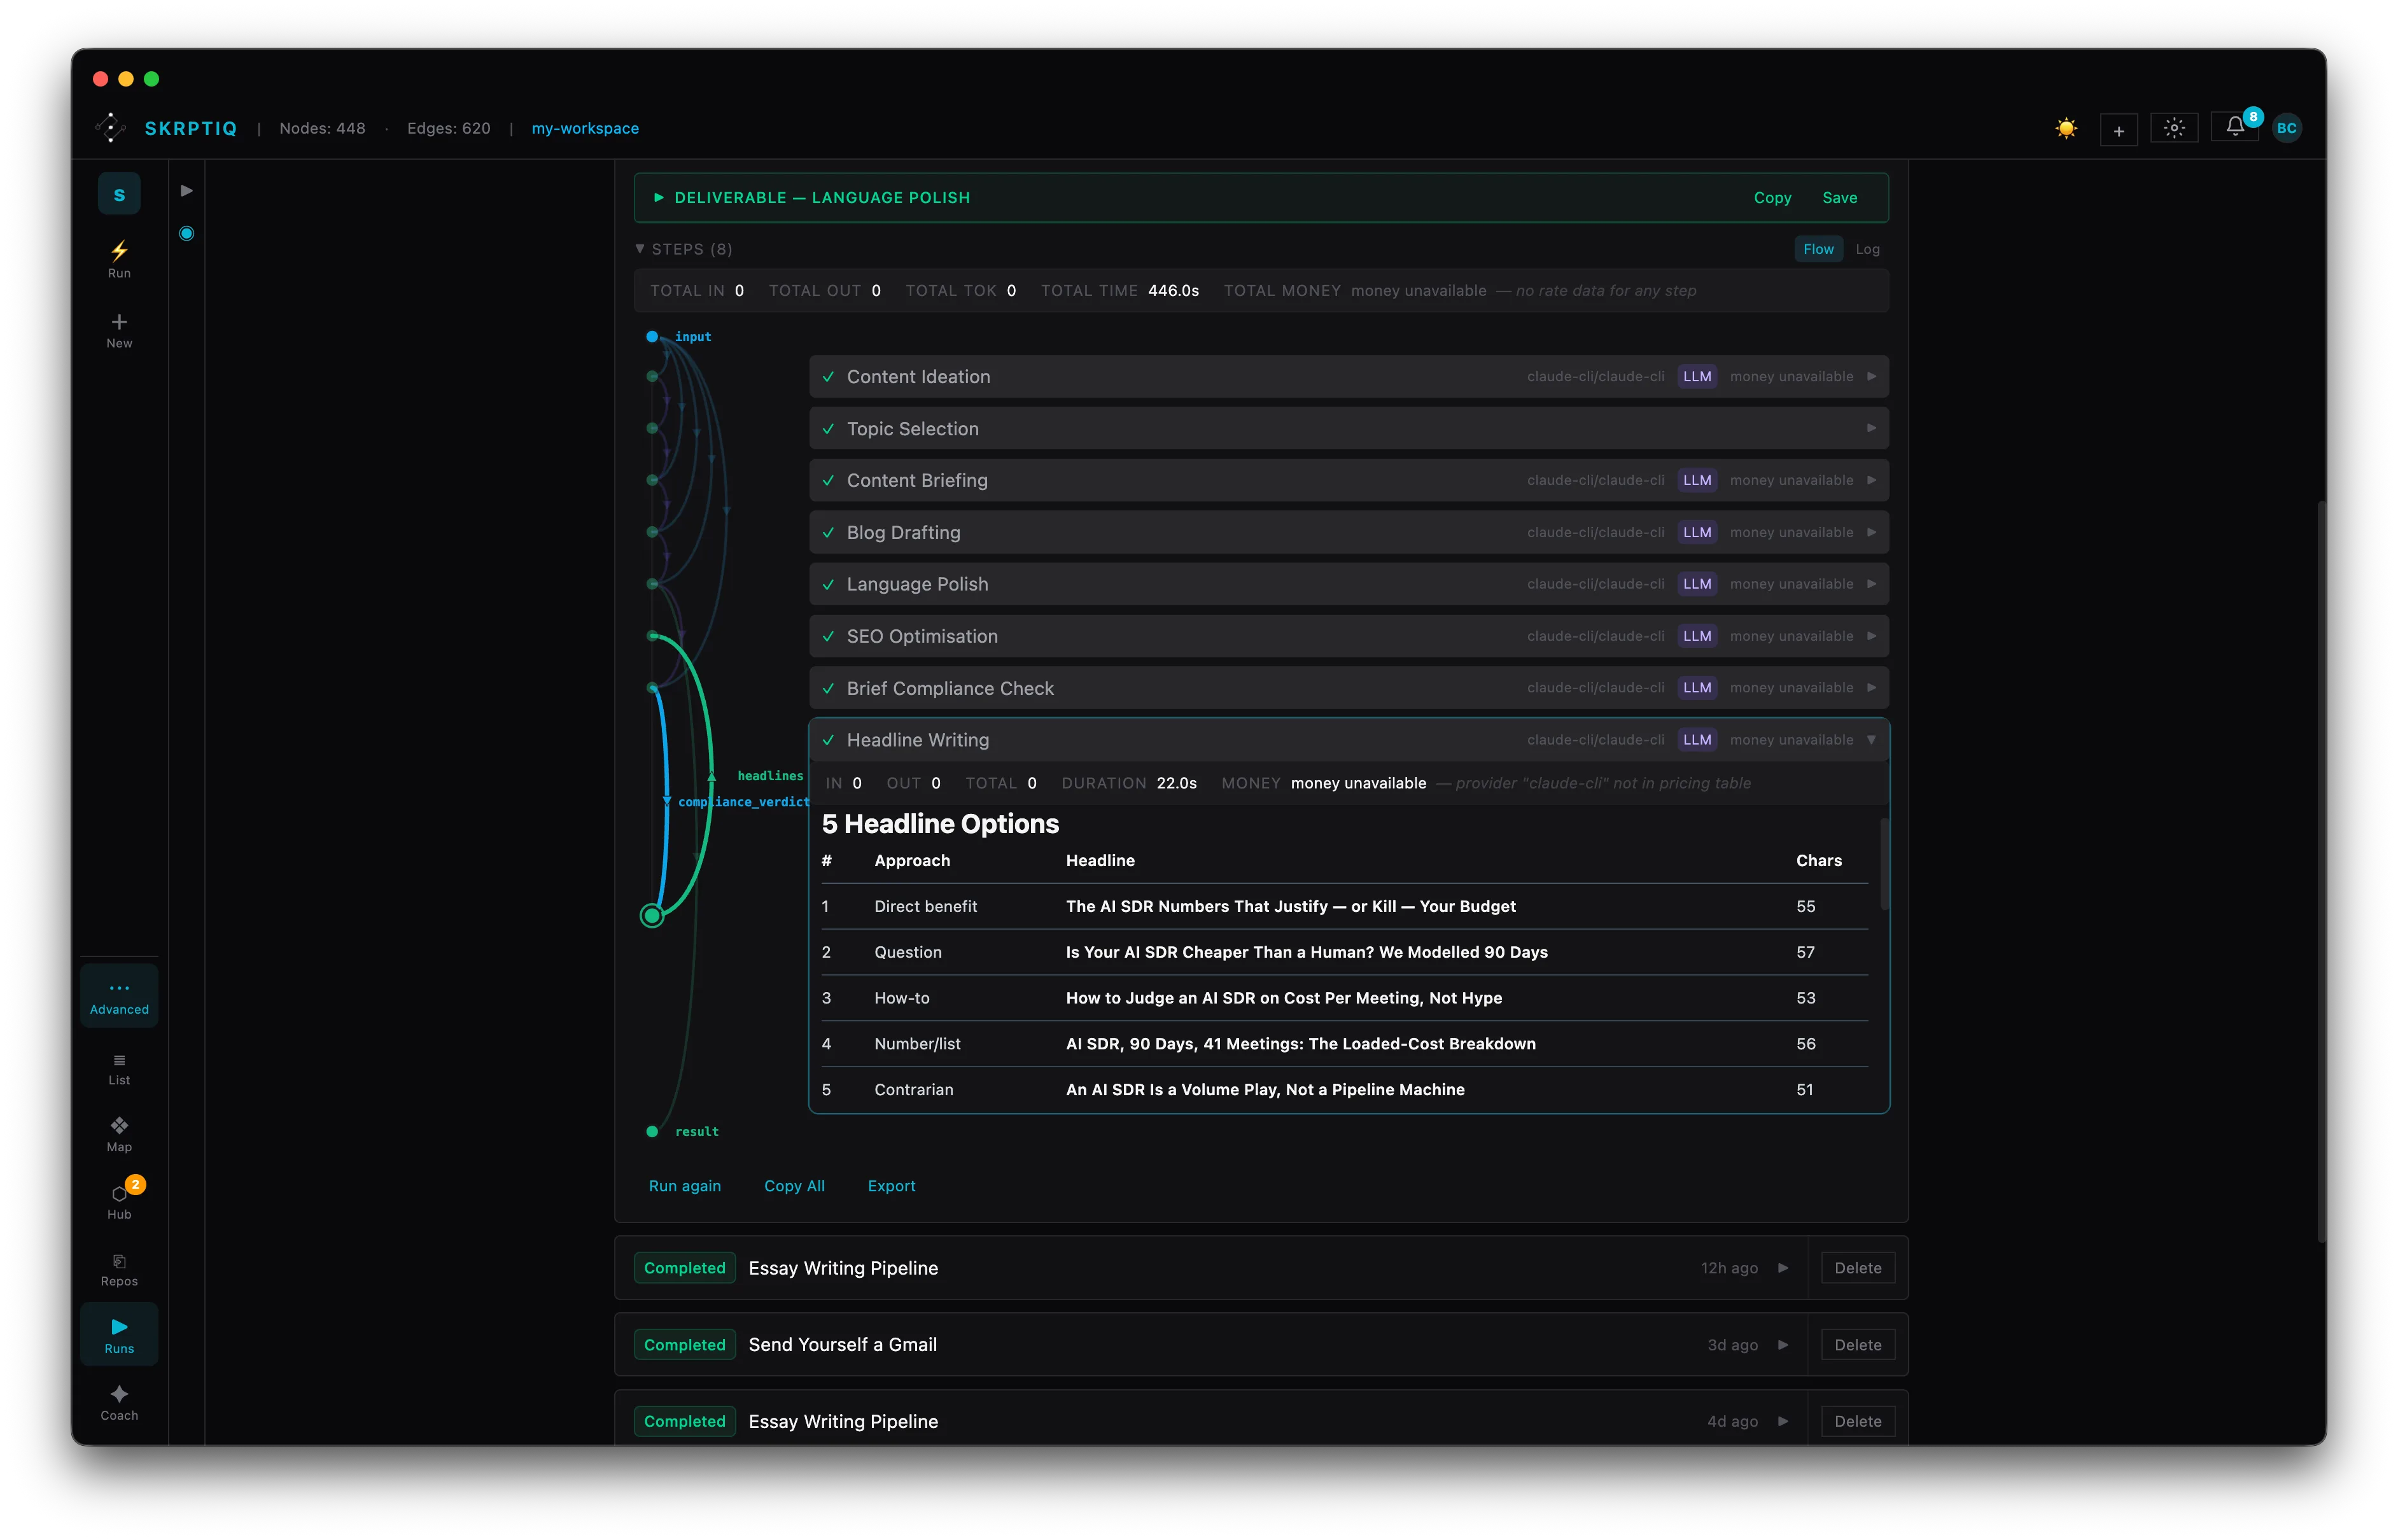The height and width of the screenshot is (1540, 2398).
Task: Create new item with New plus icon
Action: tap(119, 330)
